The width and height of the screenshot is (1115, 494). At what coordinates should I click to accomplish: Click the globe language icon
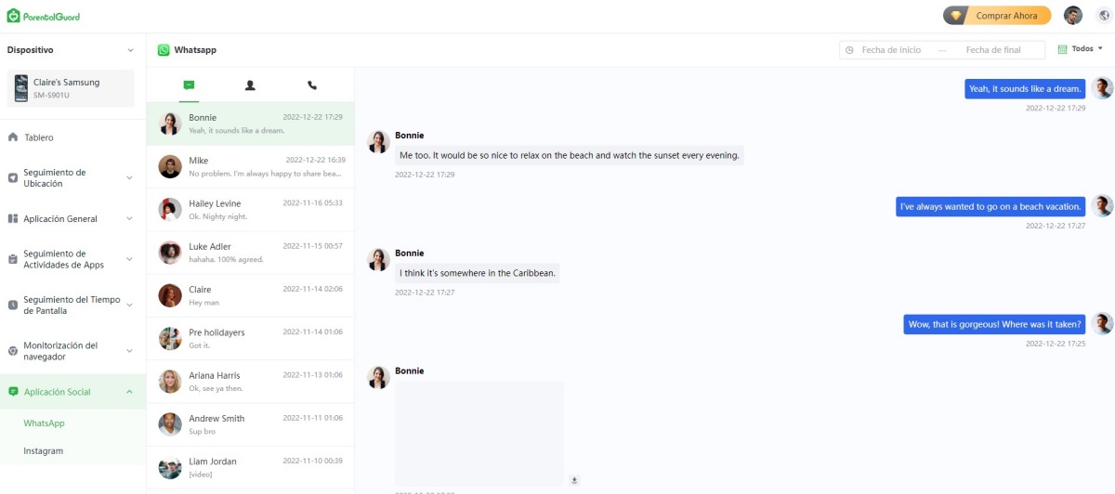tap(1104, 15)
